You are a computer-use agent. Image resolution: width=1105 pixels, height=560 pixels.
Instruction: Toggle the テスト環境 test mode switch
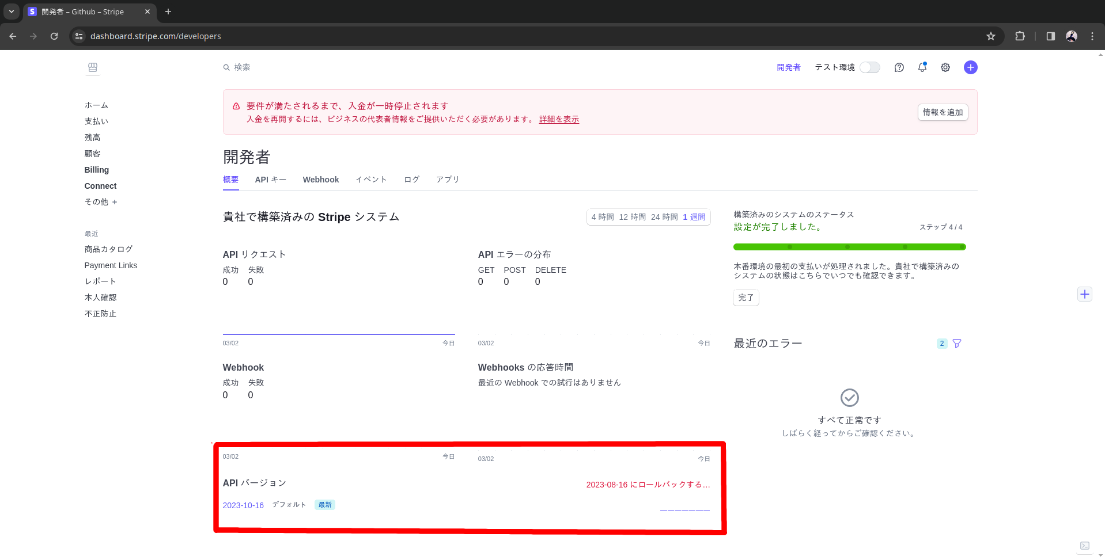click(x=869, y=67)
